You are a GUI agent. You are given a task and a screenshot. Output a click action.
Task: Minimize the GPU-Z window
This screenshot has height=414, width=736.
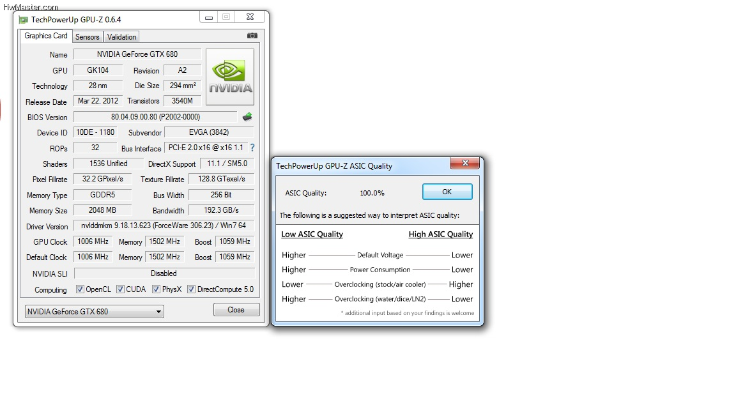209,17
